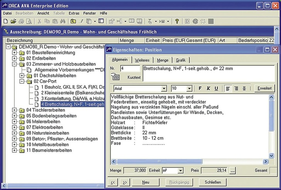Click the hierarchy filter toolbar icon
This screenshot has width=281, height=190.
150,21
